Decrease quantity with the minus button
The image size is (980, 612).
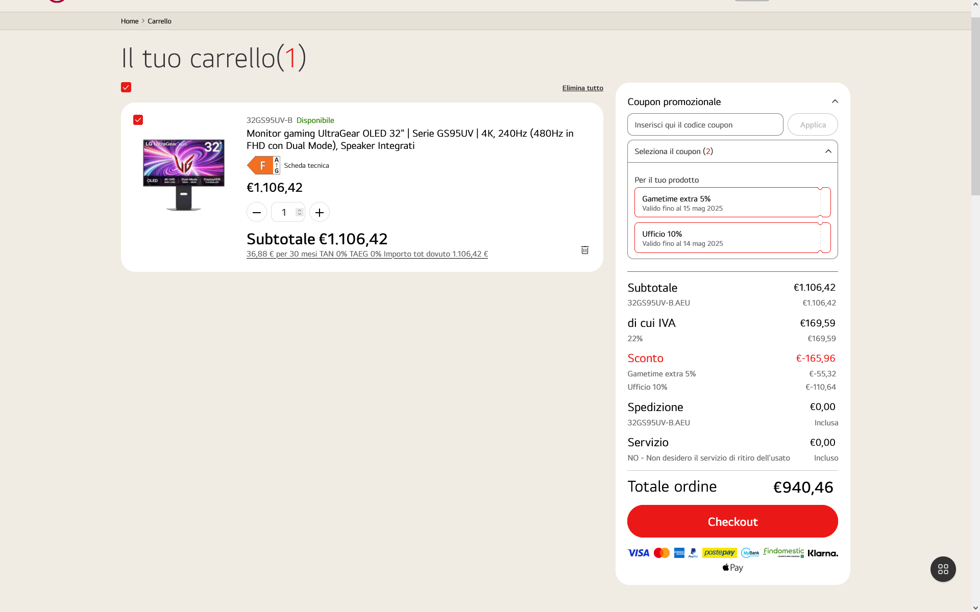click(x=257, y=212)
